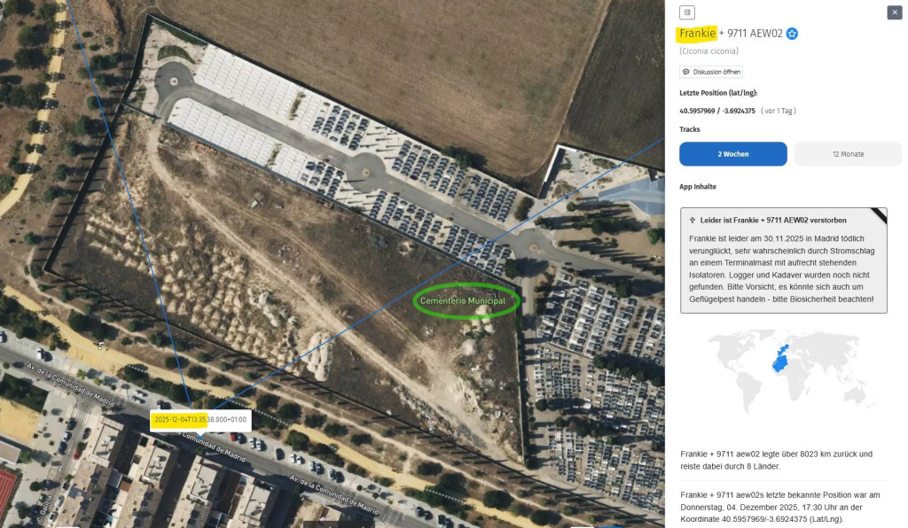Click the blue star badge beside AEW02

(x=792, y=34)
